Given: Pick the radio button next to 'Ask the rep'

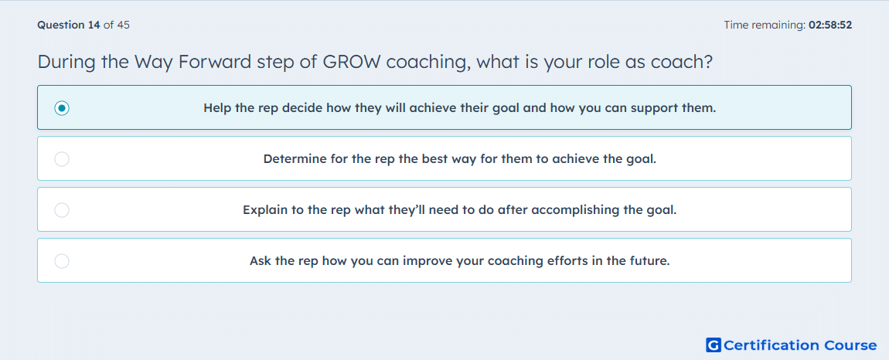Looking at the screenshot, I should [62, 261].
